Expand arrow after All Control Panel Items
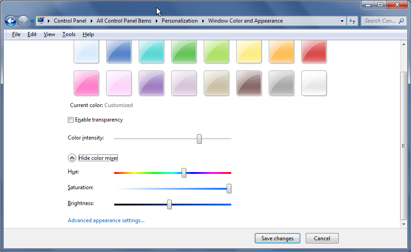The image size is (411, 252). [156, 21]
